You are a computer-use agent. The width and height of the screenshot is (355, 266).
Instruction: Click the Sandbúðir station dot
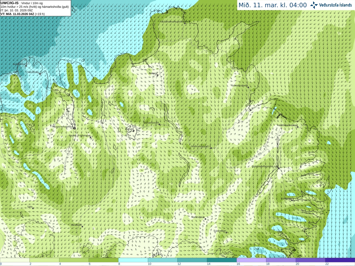click(x=82, y=227)
